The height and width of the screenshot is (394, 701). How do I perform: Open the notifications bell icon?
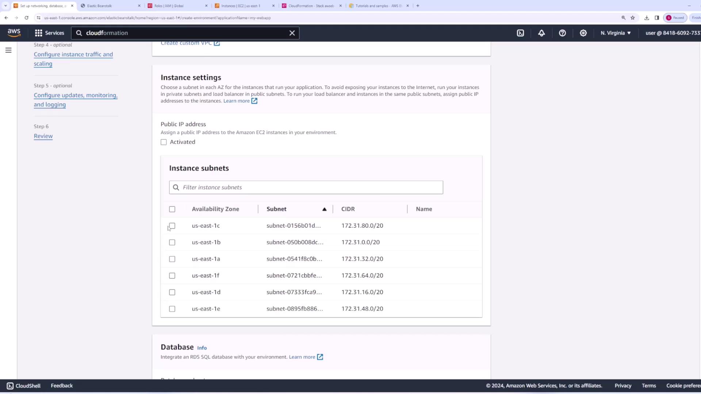coord(541,33)
